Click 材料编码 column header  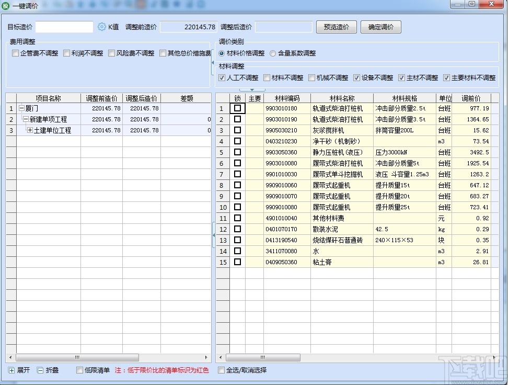tap(287, 98)
